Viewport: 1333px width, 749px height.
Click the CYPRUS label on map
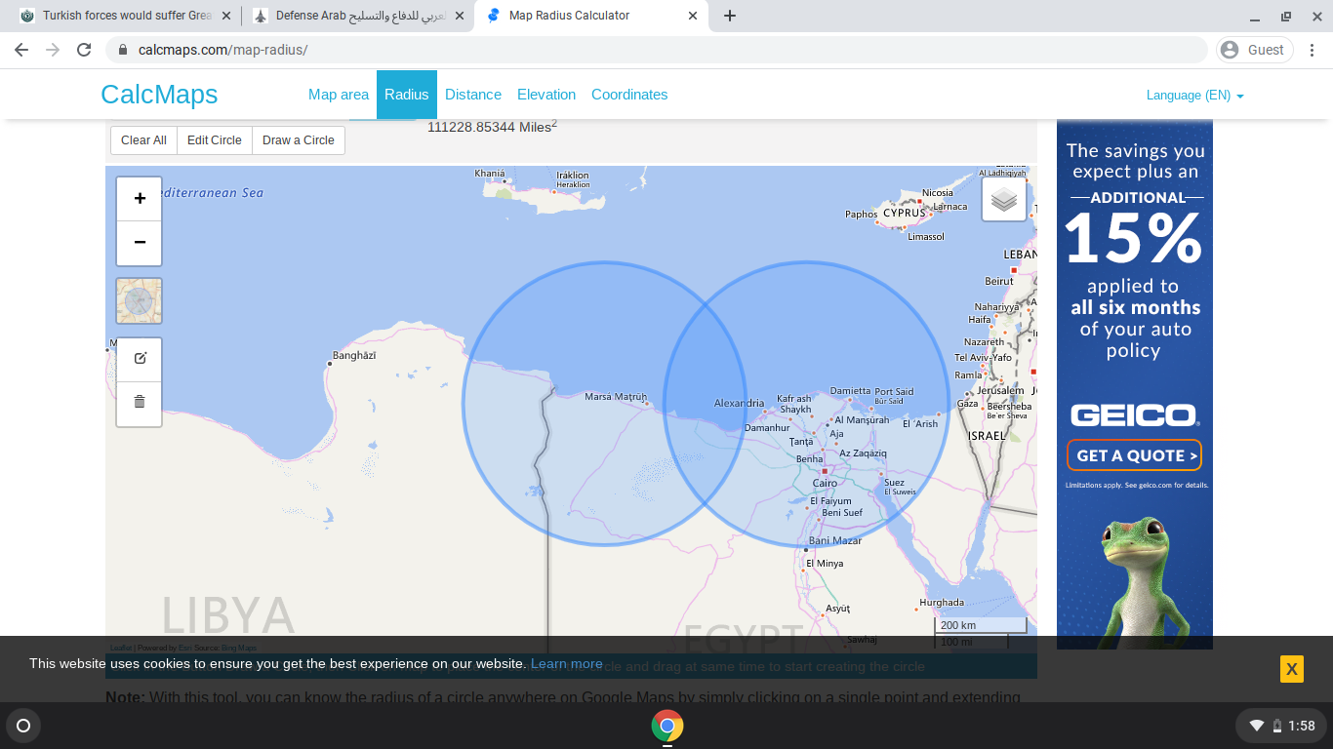point(904,213)
